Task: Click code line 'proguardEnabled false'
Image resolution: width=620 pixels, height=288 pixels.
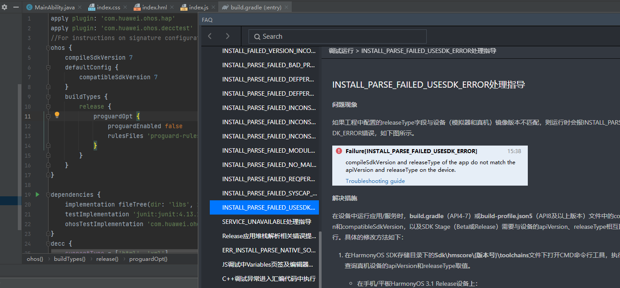Action: click(x=145, y=126)
